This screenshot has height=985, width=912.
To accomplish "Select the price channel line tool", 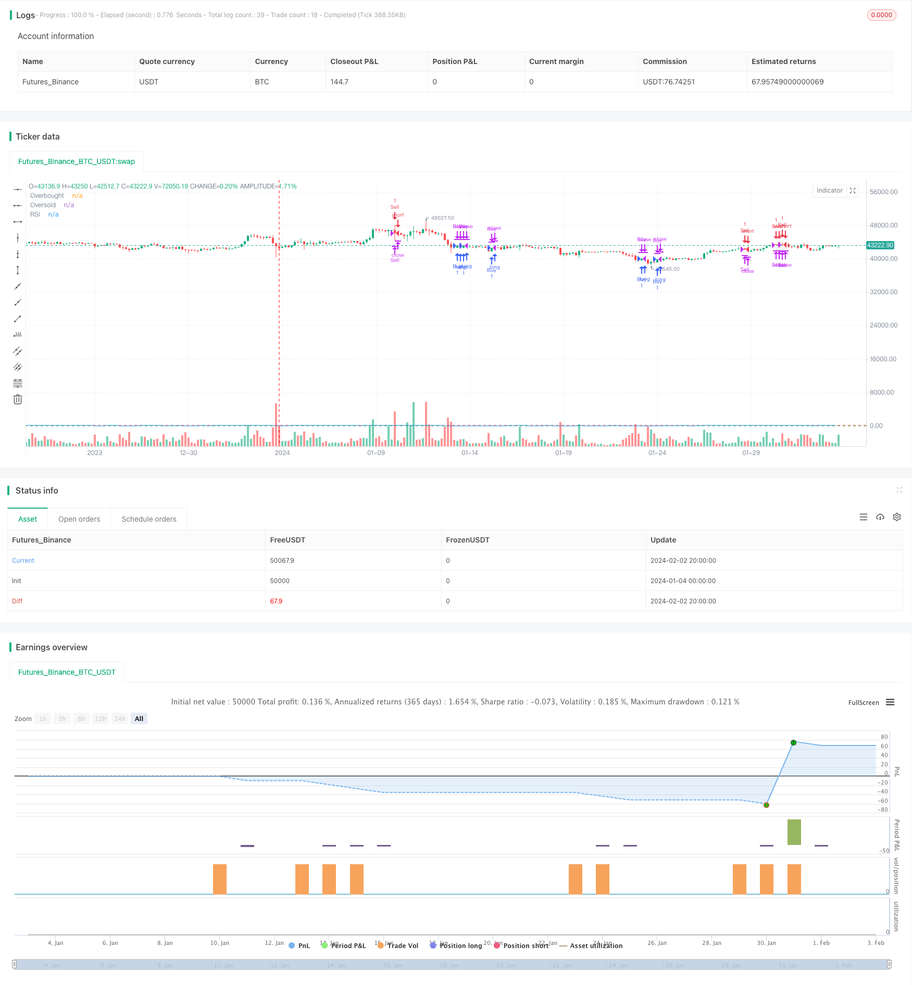I will (18, 351).
